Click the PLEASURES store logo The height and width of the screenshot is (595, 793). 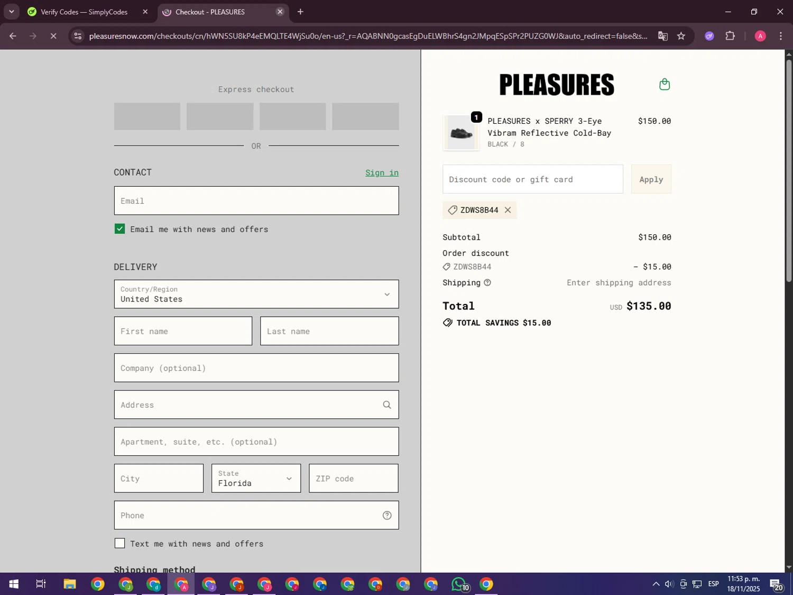[557, 85]
